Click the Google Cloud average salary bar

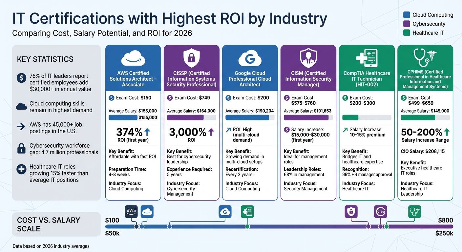coord(250,117)
